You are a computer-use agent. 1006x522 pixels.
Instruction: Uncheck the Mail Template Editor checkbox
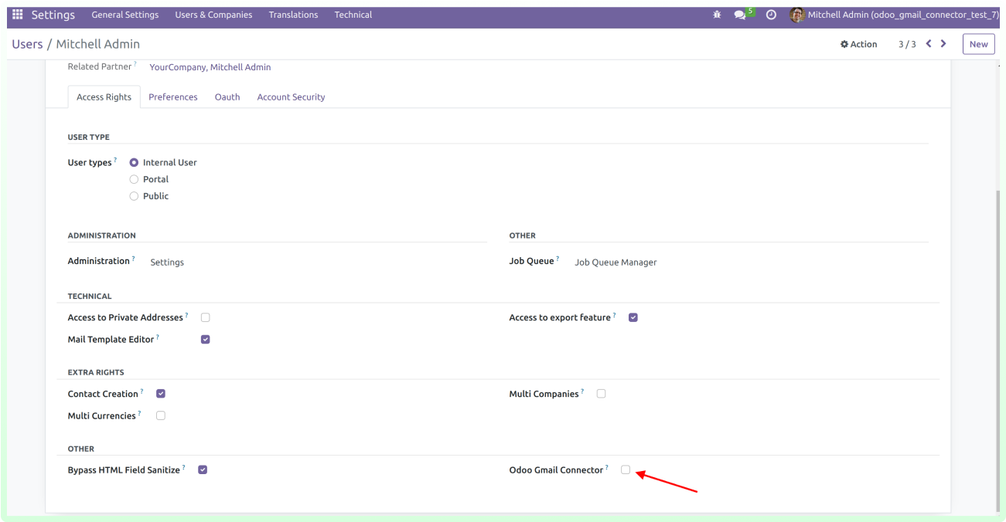pos(205,339)
